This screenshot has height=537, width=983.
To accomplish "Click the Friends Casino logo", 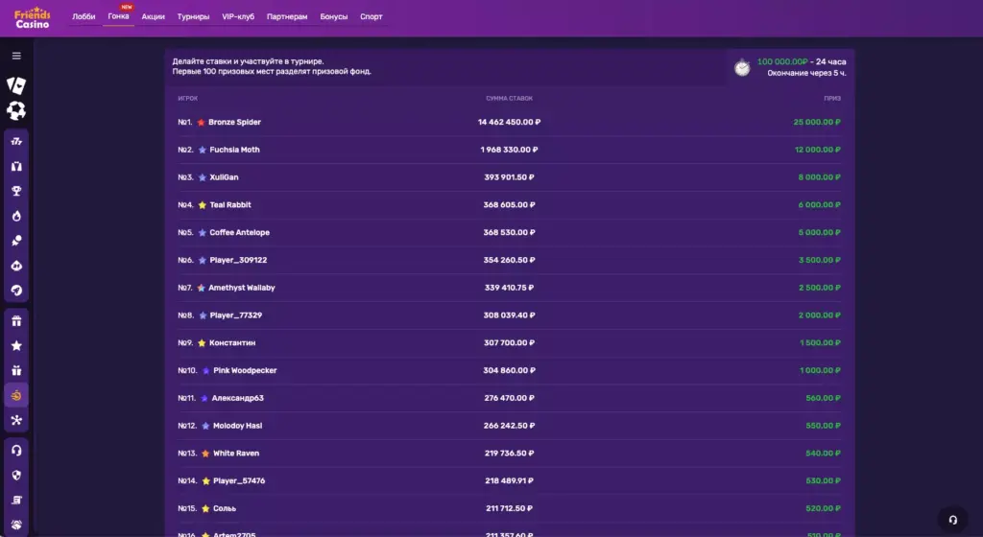I will (33, 18).
